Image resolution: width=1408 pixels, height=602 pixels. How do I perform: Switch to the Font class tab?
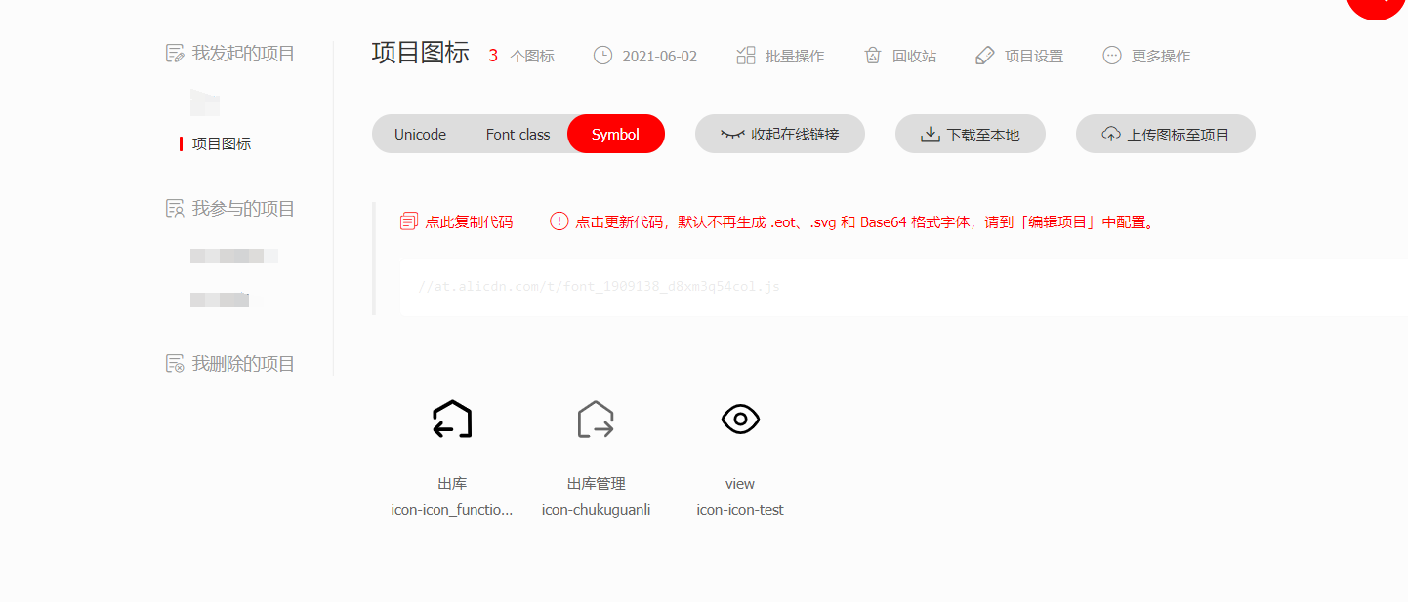[x=518, y=134]
